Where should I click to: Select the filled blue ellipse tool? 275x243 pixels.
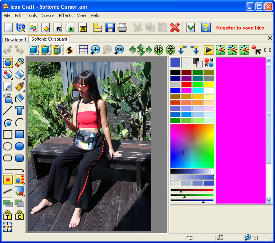pos(19,146)
